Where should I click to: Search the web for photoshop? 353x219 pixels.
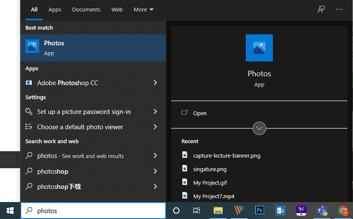[93, 171]
